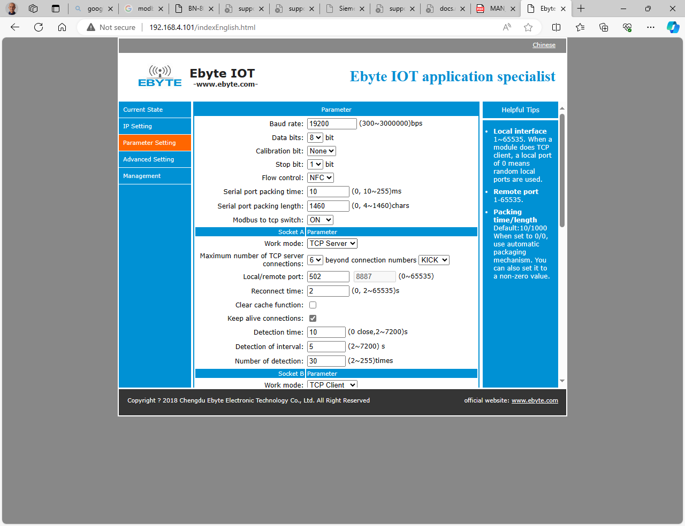Open the IP Setting menu
Image resolution: width=685 pixels, height=526 pixels.
point(155,126)
